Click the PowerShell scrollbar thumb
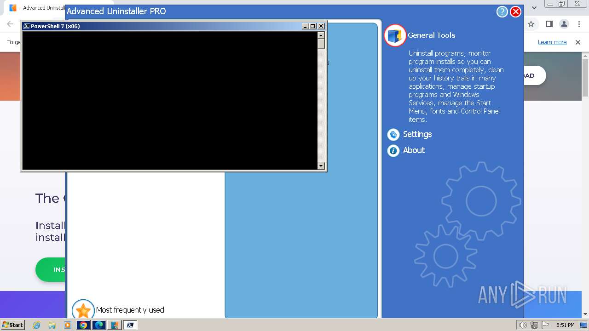The height and width of the screenshot is (331, 589). [321, 44]
